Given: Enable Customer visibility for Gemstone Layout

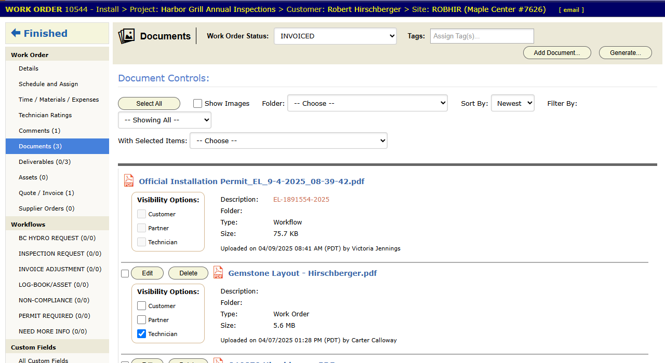Looking at the screenshot, I should point(141,306).
